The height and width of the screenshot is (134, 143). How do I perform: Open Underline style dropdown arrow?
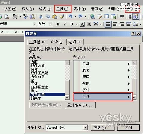click(77, 24)
